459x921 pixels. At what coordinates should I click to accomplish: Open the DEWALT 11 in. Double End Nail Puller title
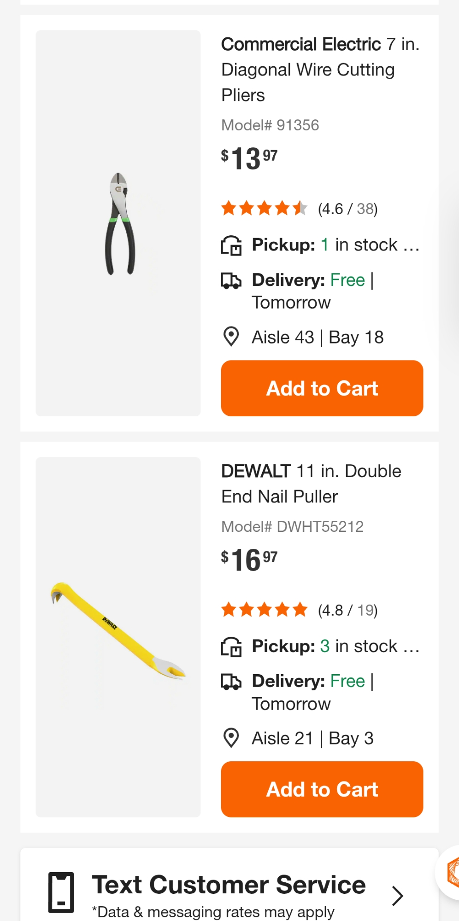coord(312,484)
